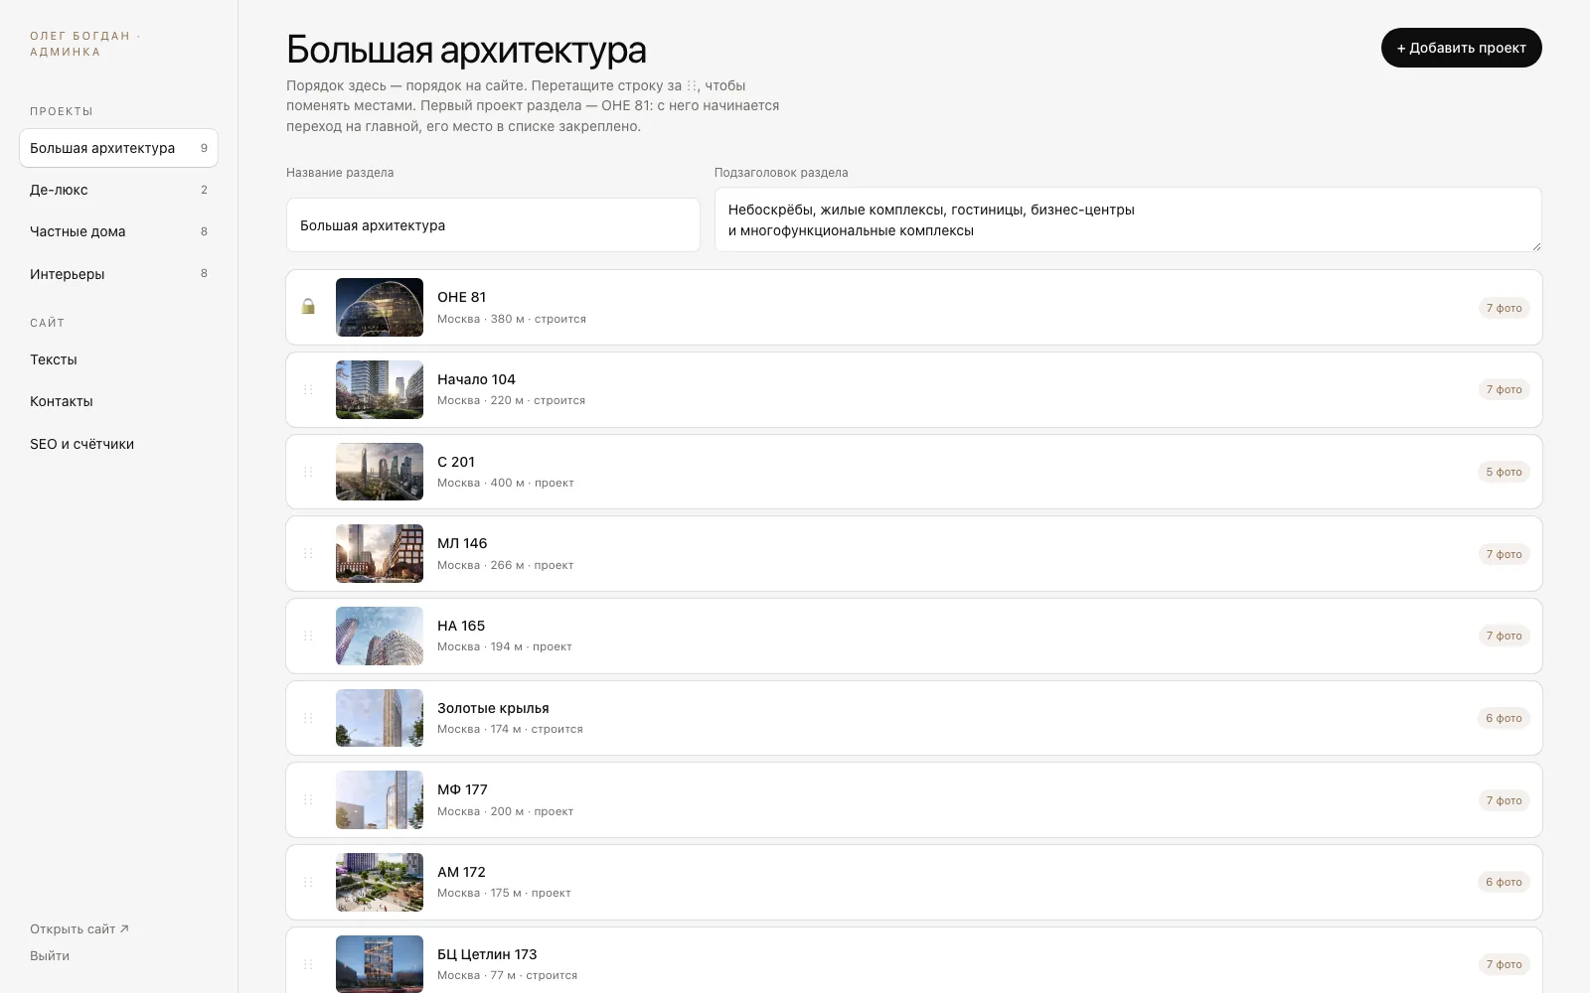Click the drag handle of АМ 172 row
Screen dimensions: 1590x993
coord(308,882)
